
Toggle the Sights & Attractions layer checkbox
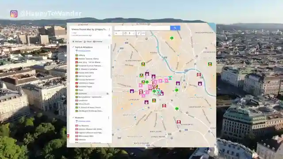(x=73, y=47)
